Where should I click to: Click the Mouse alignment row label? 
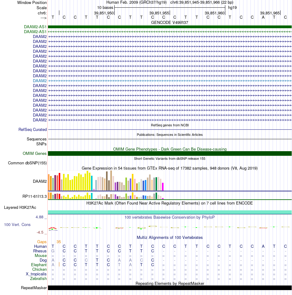point(41,256)
